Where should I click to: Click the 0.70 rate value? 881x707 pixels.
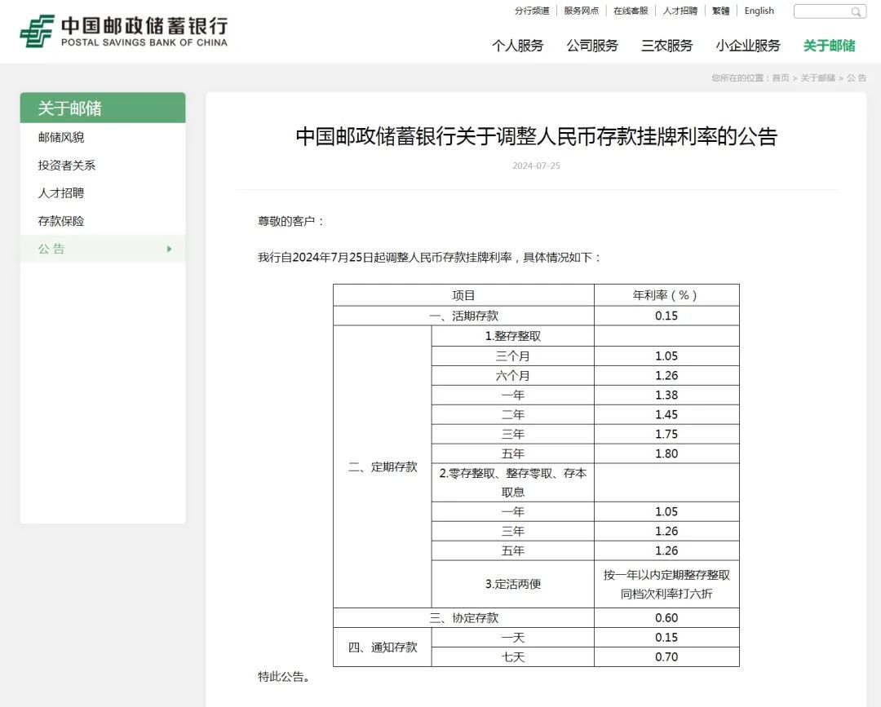[x=666, y=657]
